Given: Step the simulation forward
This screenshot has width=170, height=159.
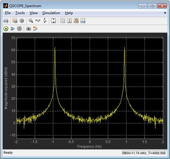Looking at the screenshot, I should (13, 29).
